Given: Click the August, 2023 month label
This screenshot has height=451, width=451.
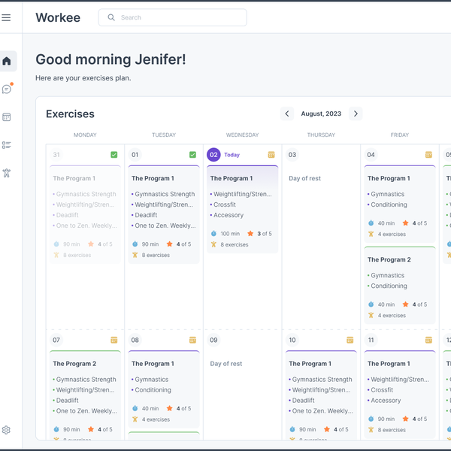Looking at the screenshot, I should point(321,114).
